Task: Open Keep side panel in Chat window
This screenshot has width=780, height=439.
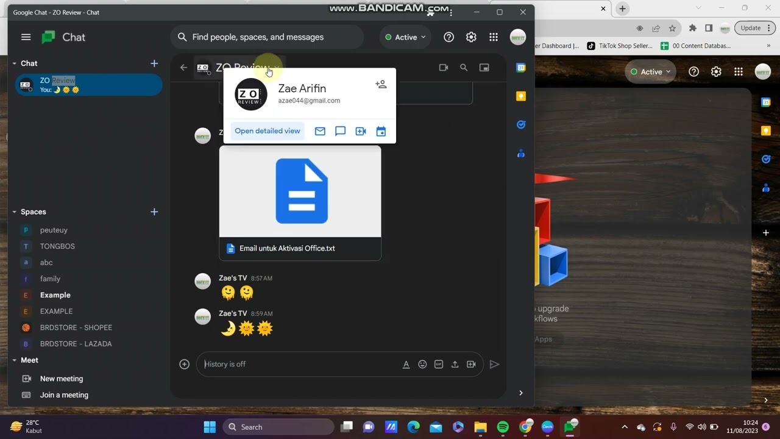Action: coord(521,96)
